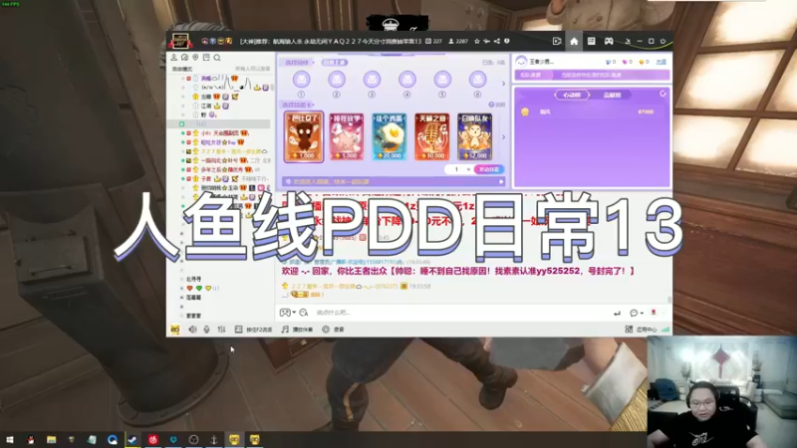
Task: Show more seats with right chevron
Action: [504, 84]
